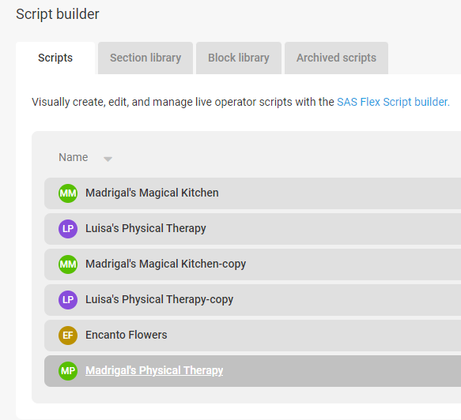Select the Luisa's Physical Therapy script name
The image size is (461, 420).
[x=145, y=228]
